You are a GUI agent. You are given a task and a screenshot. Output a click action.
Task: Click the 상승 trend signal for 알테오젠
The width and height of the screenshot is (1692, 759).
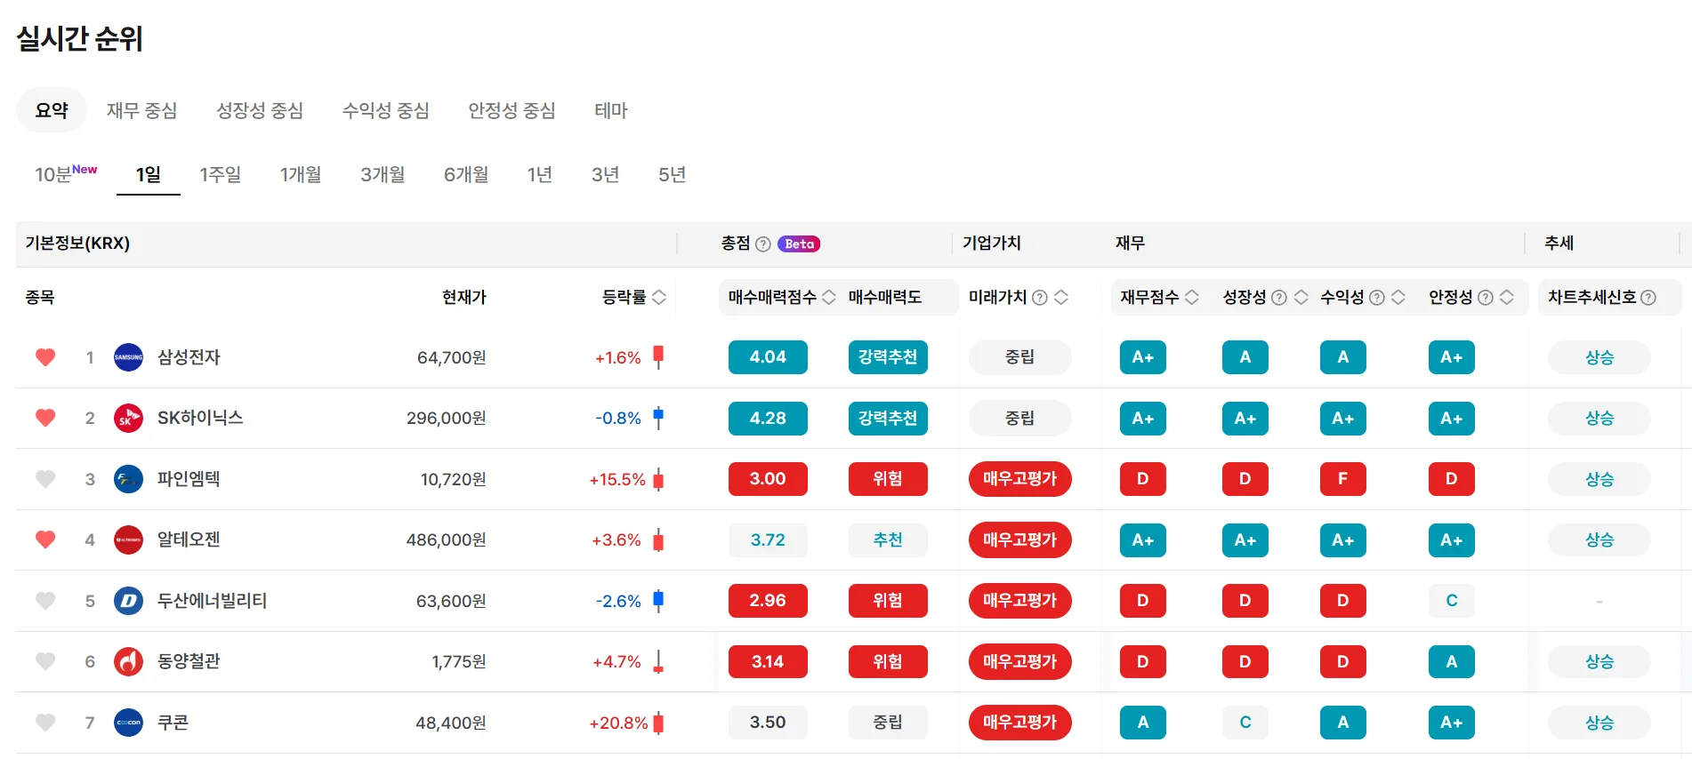pyautogui.click(x=1599, y=539)
